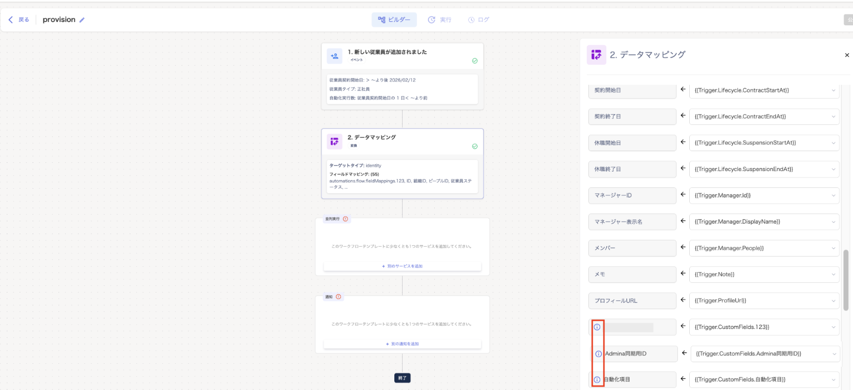Add another notification with 別の通知を追加

(x=402, y=344)
